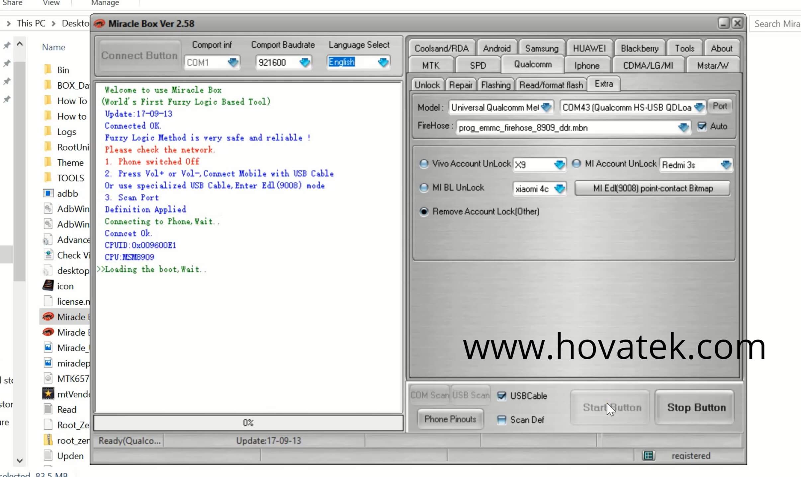Enable the Scan Def checkbox
This screenshot has height=477, width=801.
click(x=501, y=420)
